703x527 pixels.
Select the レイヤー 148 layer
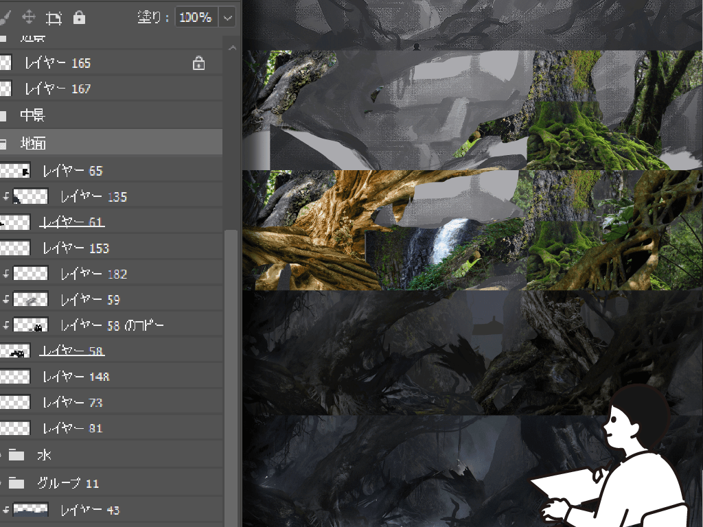tap(76, 377)
